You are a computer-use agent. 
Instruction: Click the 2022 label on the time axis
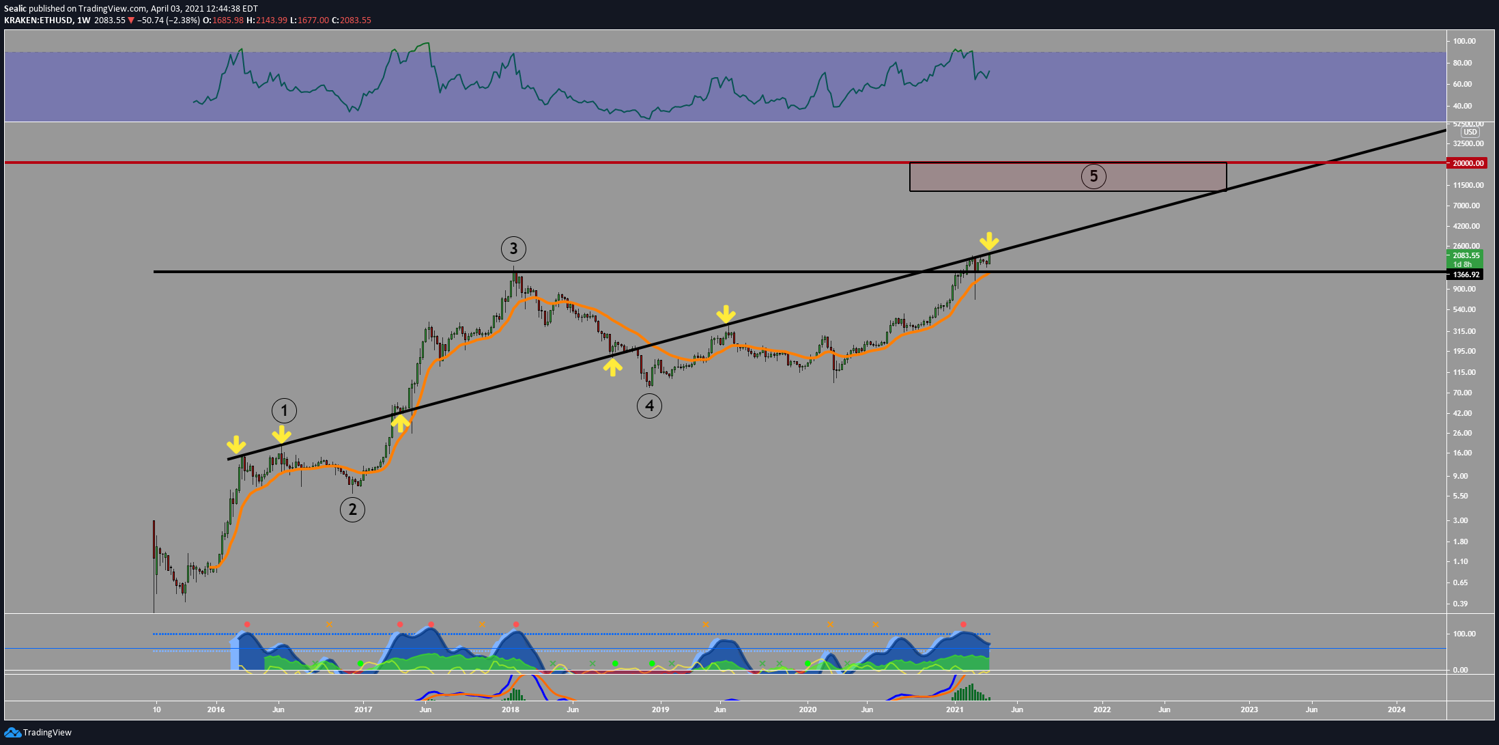[x=1102, y=709]
